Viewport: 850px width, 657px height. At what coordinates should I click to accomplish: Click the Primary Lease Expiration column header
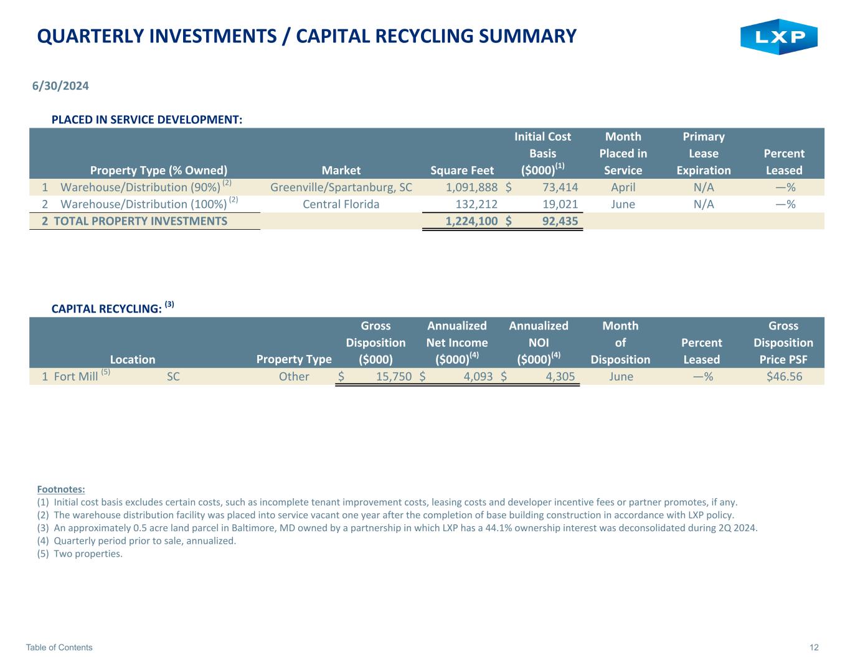tap(703, 154)
